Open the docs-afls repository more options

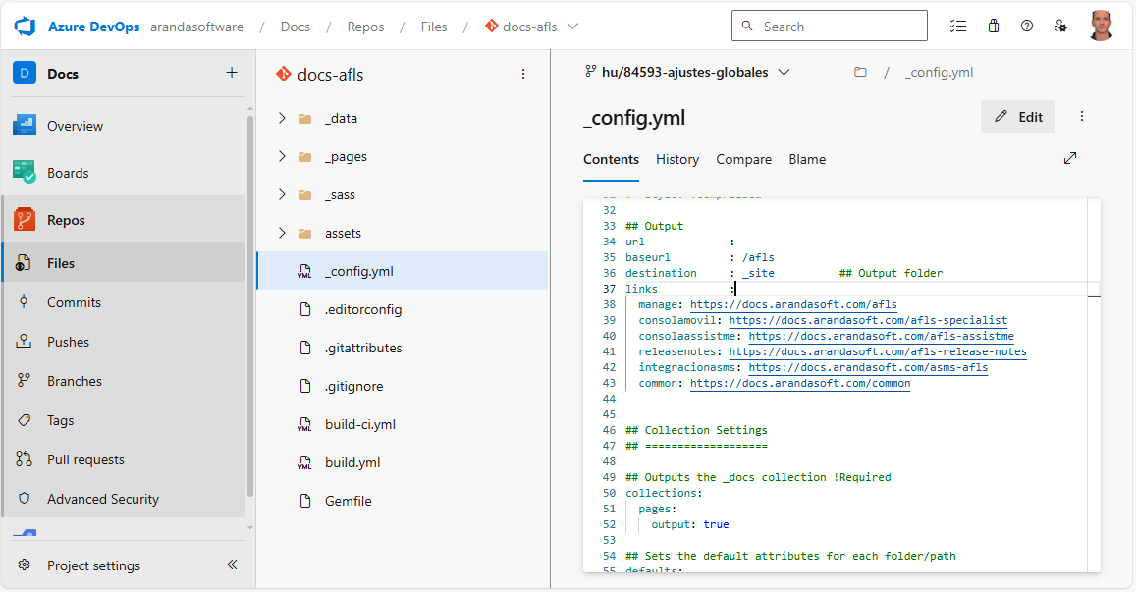(x=523, y=74)
